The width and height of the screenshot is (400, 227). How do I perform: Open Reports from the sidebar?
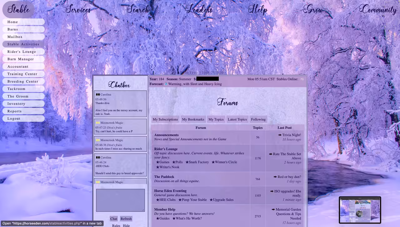[x=24, y=111]
